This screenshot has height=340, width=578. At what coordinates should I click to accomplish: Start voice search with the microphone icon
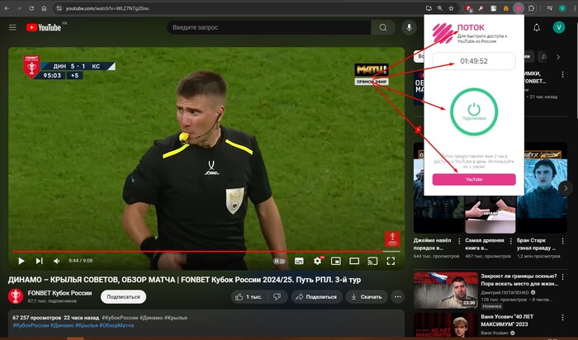(409, 27)
